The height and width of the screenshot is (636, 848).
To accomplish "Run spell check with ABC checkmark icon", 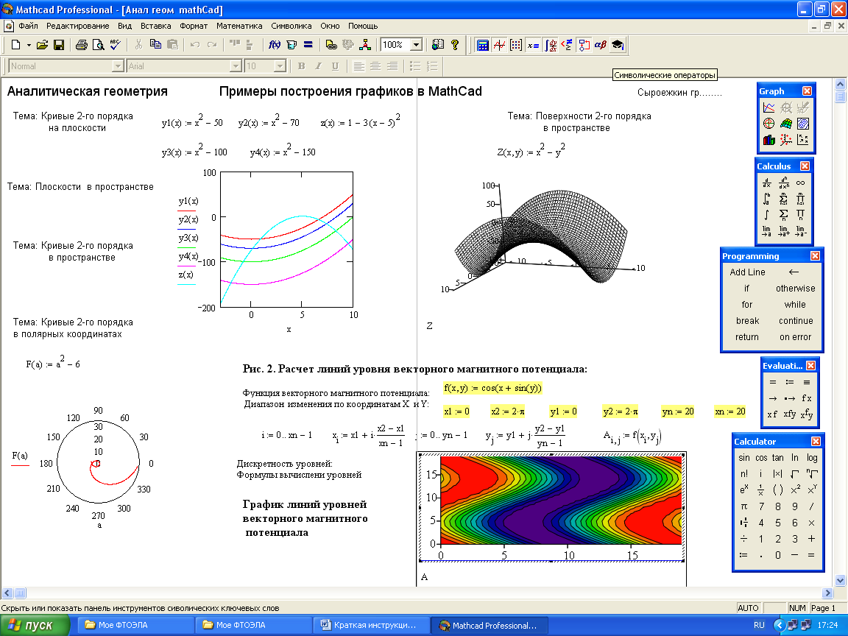I will click(x=115, y=45).
